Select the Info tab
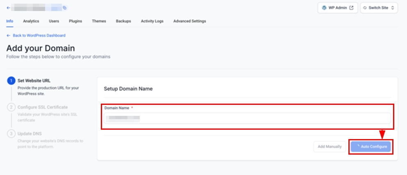 [9, 21]
